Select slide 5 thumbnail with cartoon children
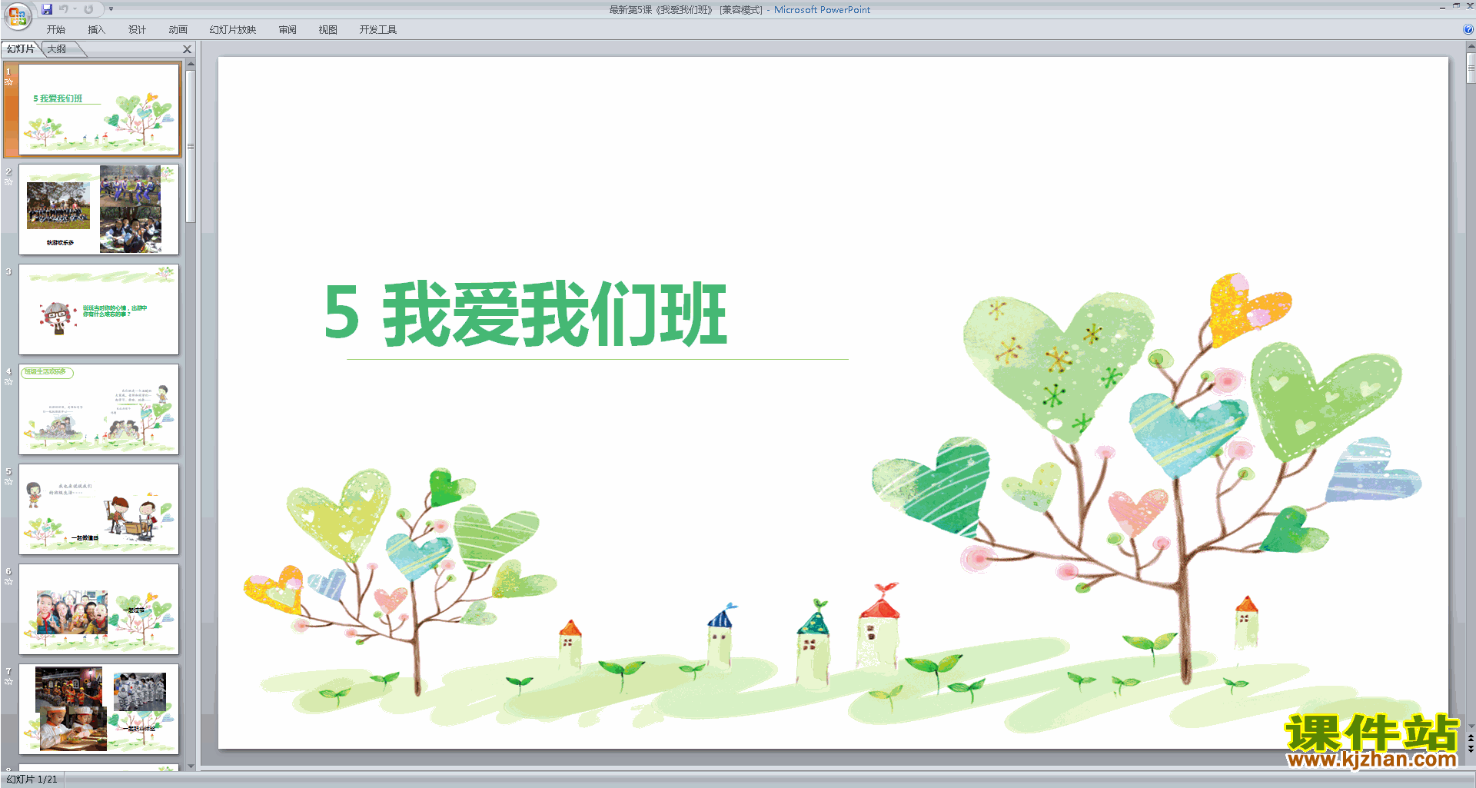The image size is (1476, 788). click(x=98, y=509)
